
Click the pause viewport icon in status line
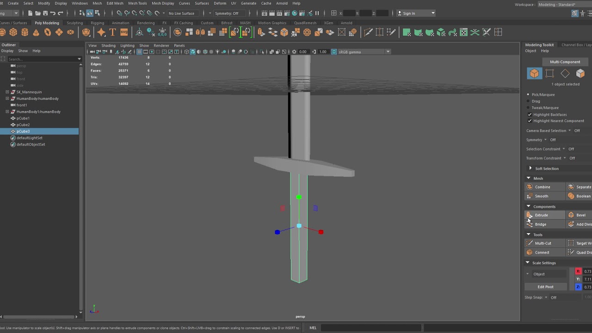click(x=317, y=13)
